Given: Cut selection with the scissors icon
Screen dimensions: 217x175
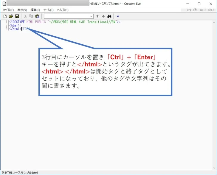Looking at the screenshot, I should tap(25, 16).
